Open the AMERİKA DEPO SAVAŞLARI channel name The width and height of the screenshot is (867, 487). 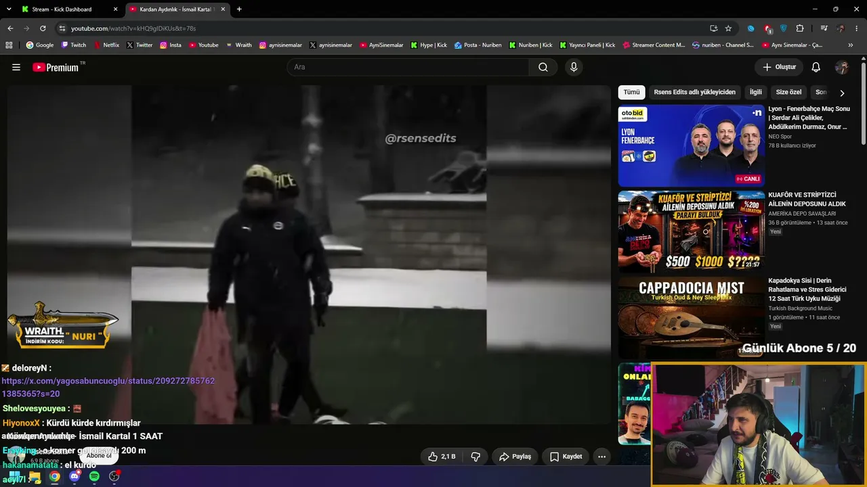[x=802, y=214]
